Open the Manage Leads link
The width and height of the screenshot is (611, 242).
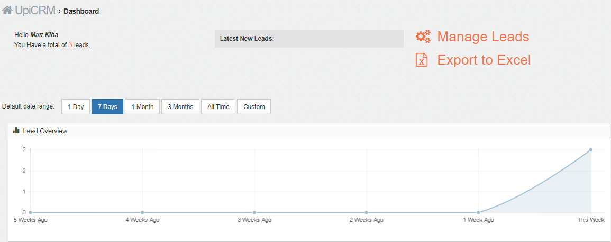483,37
